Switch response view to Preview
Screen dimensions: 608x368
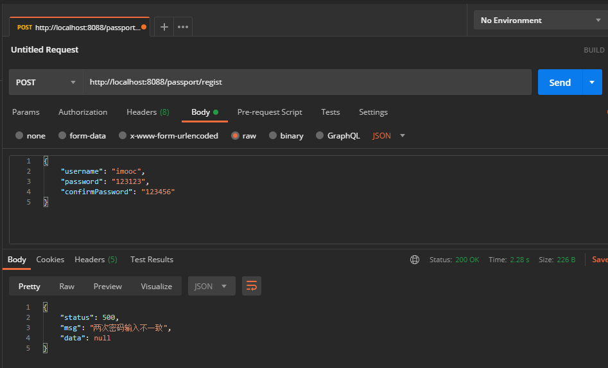pyautogui.click(x=107, y=287)
